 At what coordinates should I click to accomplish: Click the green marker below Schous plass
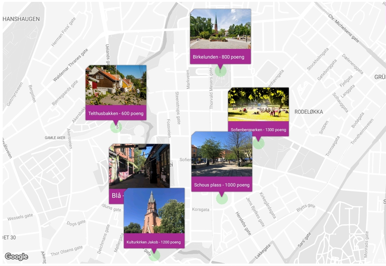point(222,199)
